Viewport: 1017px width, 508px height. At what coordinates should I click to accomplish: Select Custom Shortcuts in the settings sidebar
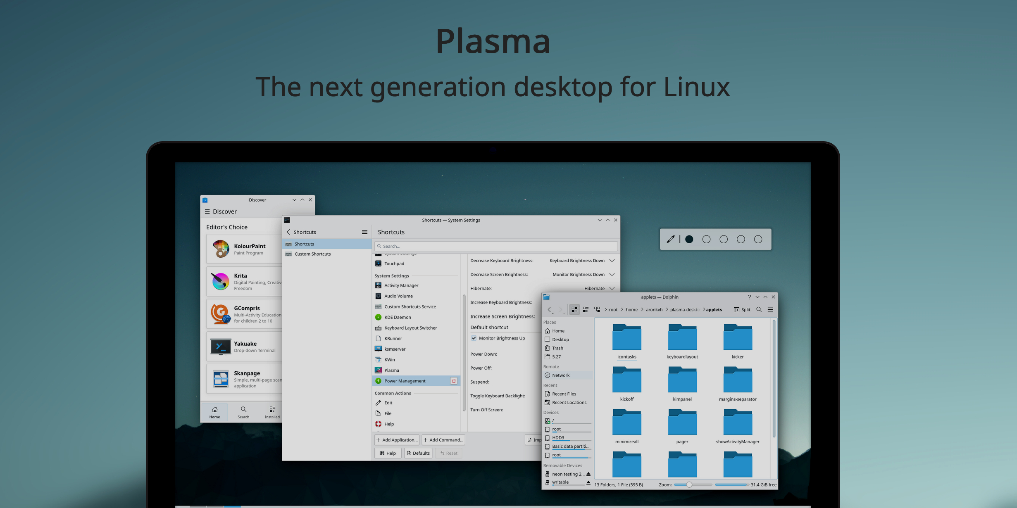point(327,254)
